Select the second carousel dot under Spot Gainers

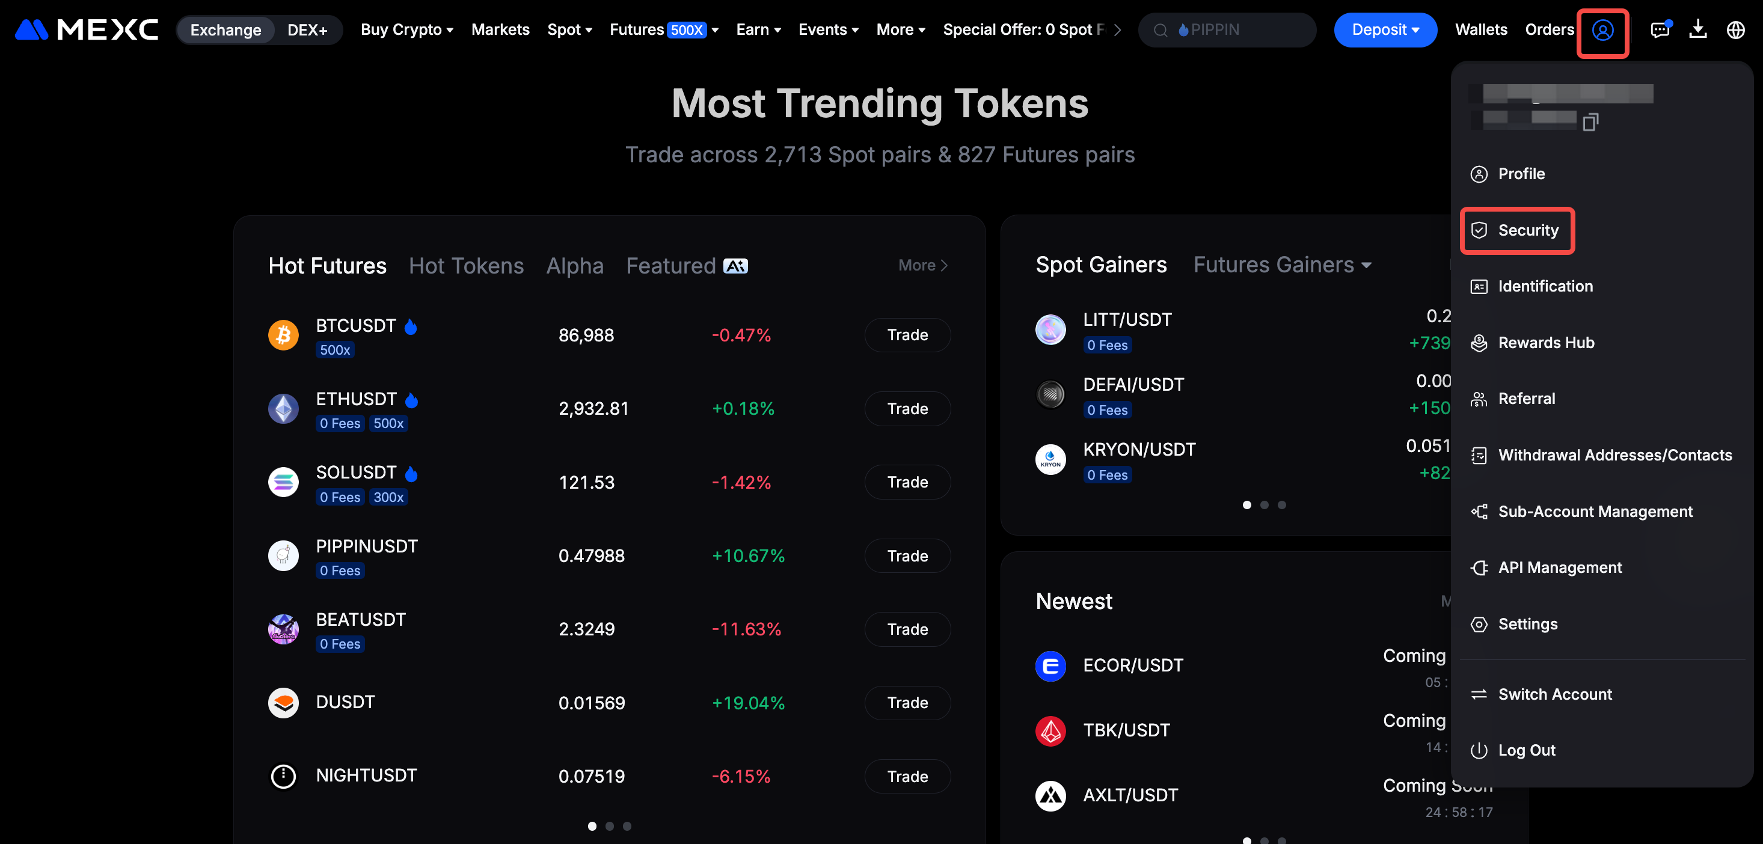(x=1264, y=505)
